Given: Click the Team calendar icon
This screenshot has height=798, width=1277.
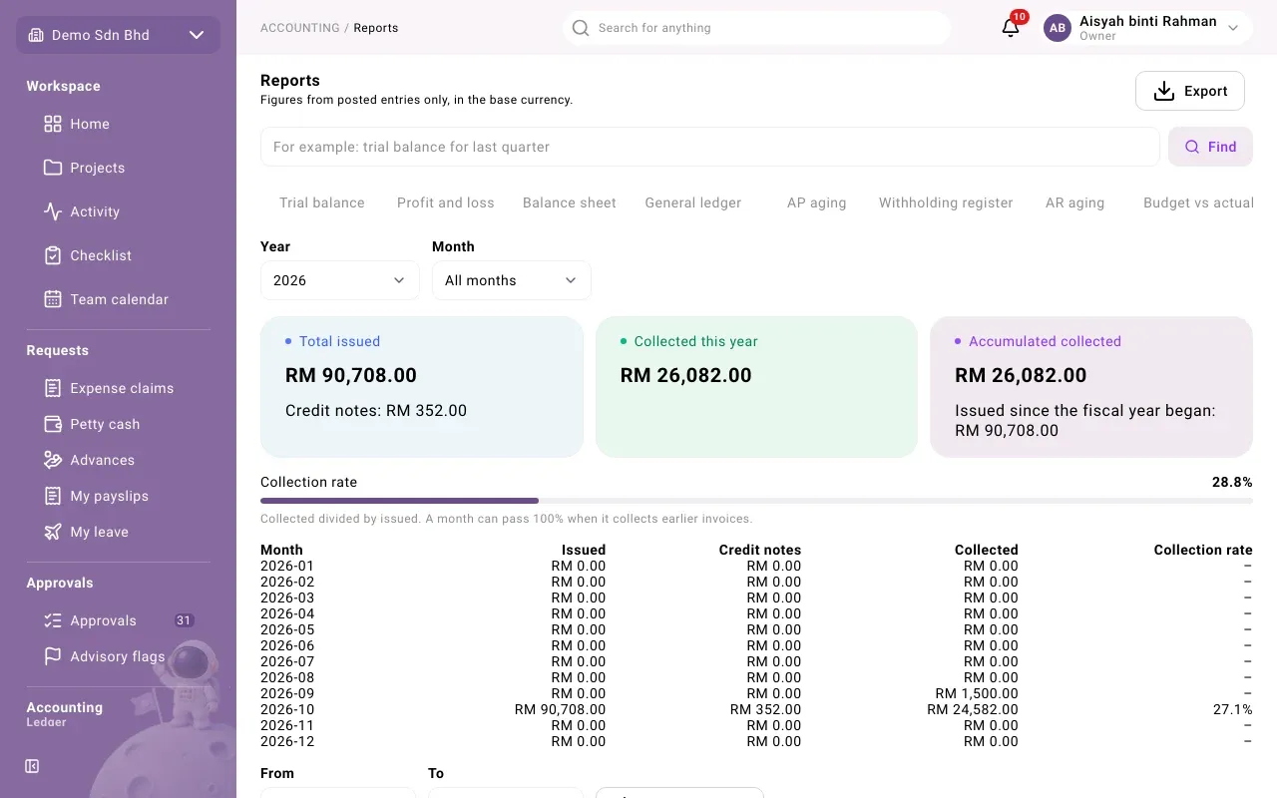Looking at the screenshot, I should tap(53, 299).
